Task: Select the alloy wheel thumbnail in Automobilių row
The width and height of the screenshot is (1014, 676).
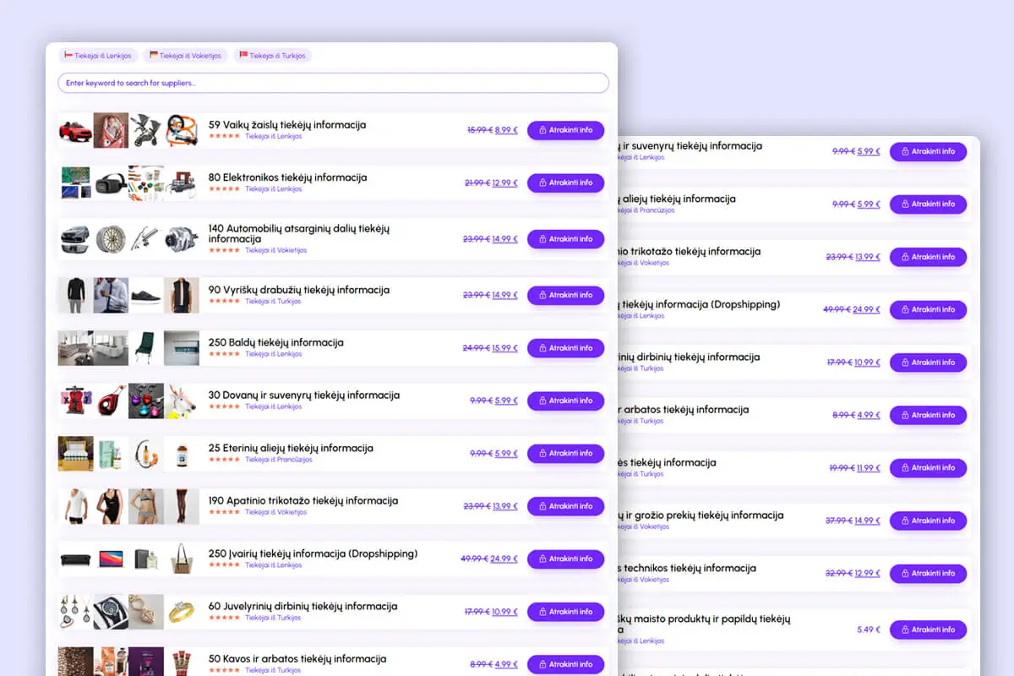Action: [111, 239]
